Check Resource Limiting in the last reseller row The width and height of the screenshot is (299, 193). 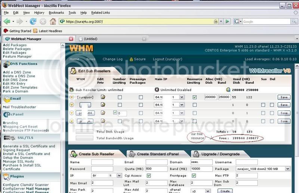coord(194,121)
